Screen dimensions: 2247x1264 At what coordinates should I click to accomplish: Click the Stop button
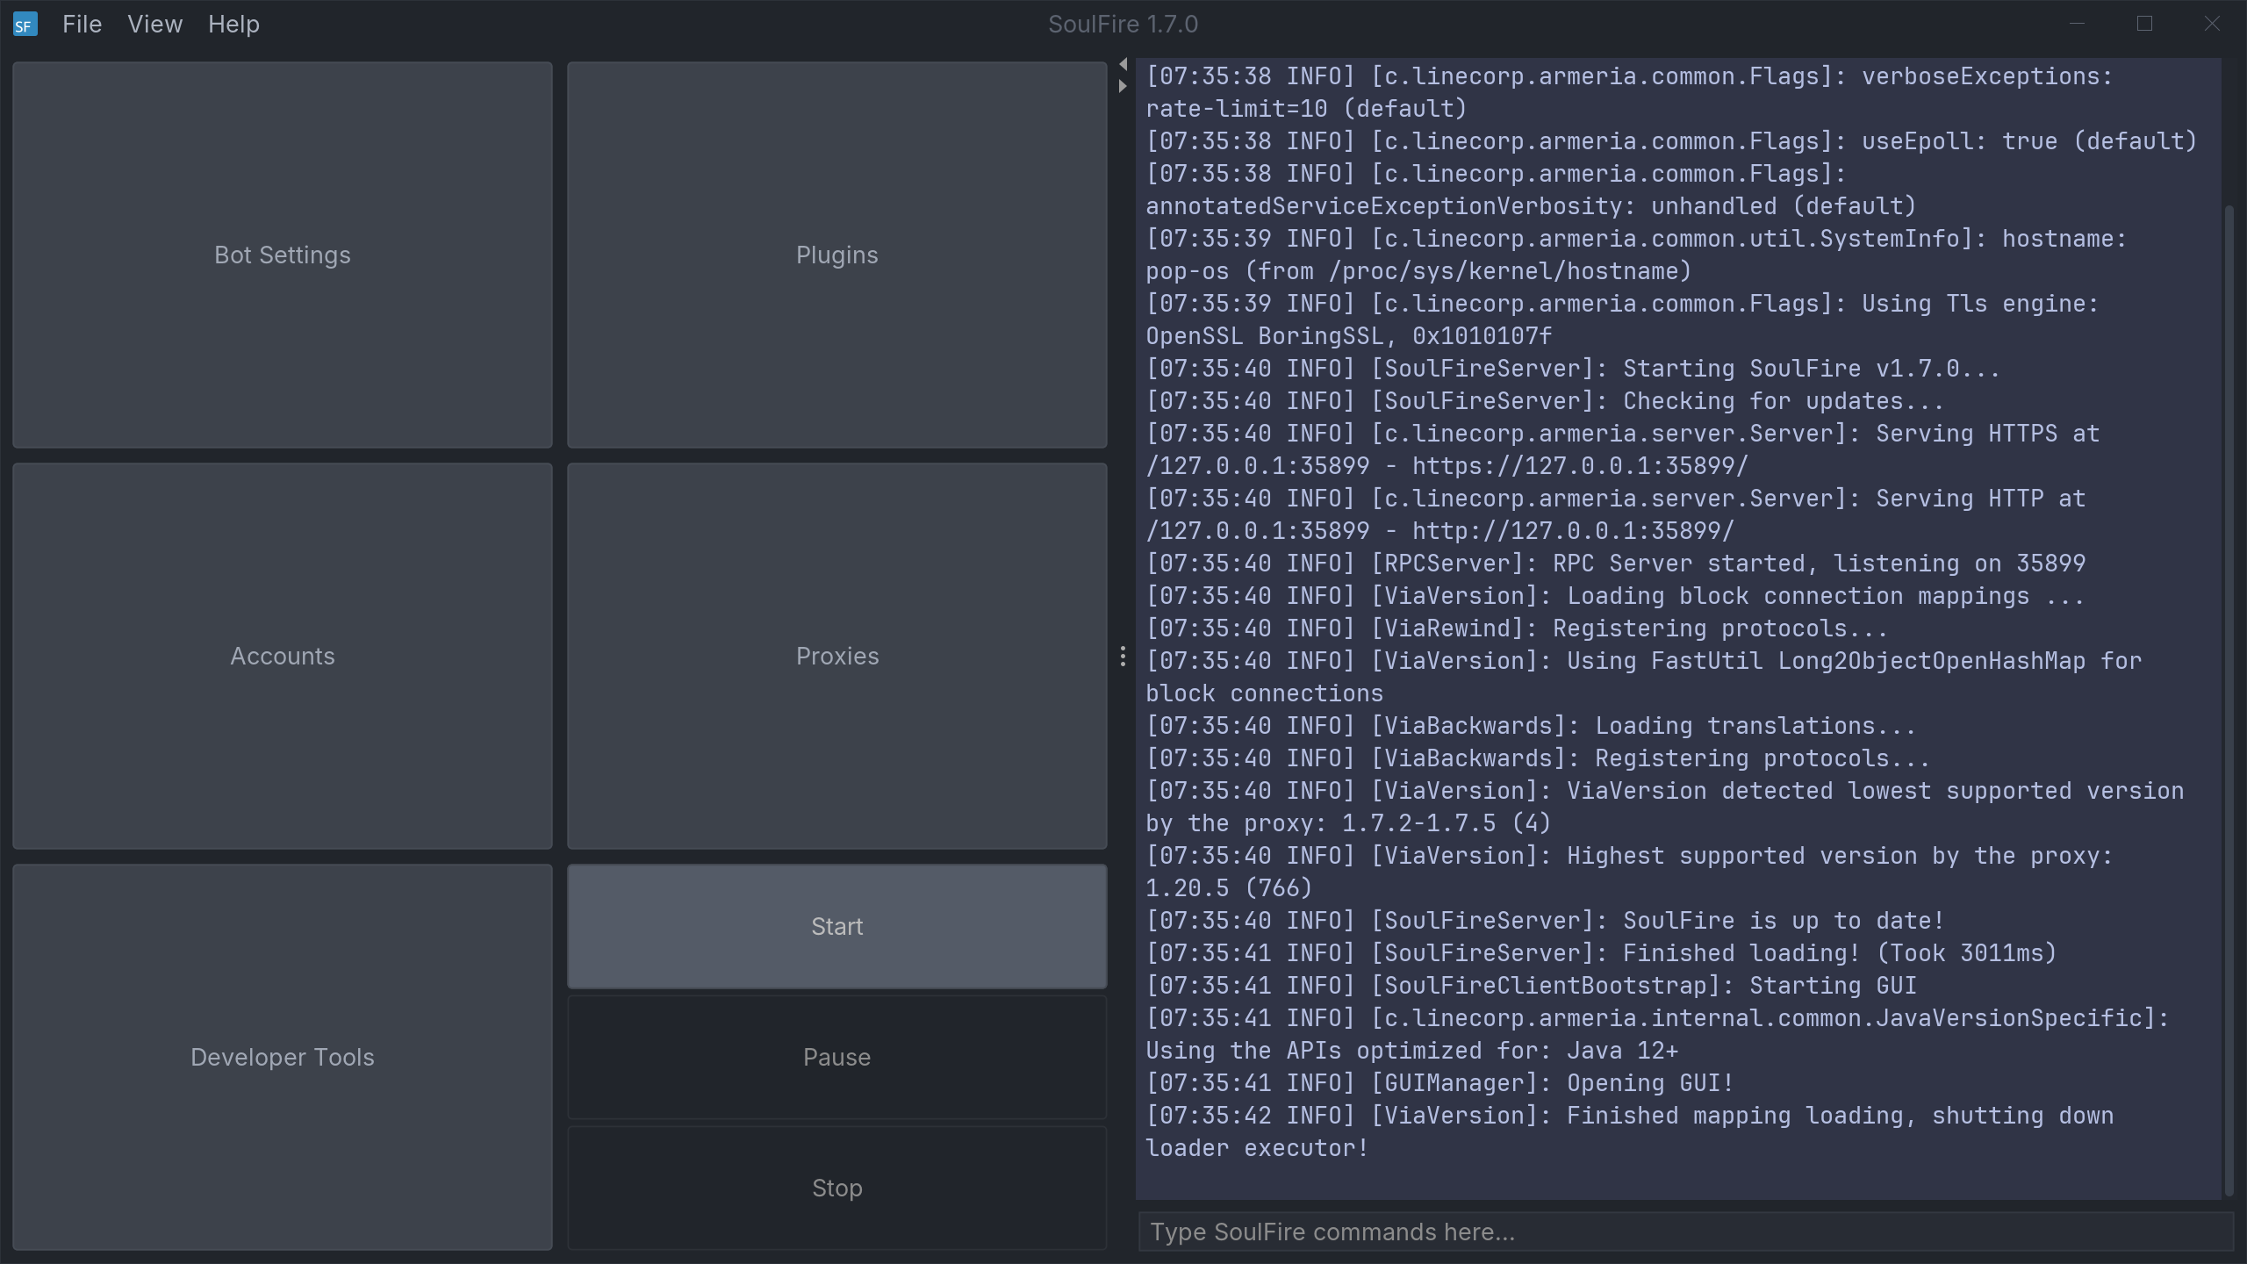(838, 1189)
